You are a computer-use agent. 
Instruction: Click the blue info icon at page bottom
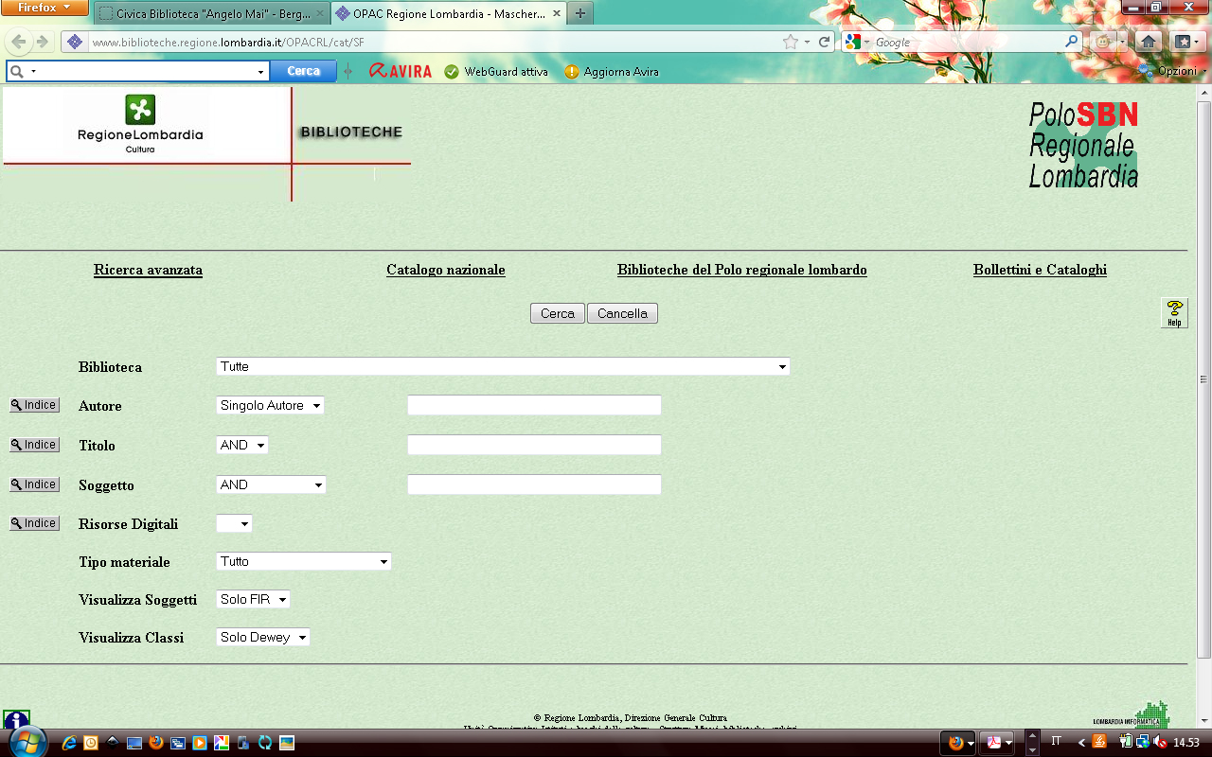point(16,720)
